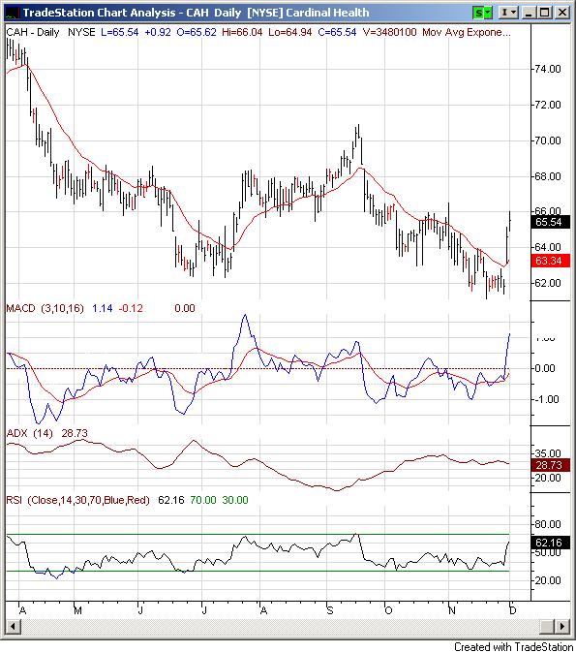Click the 'CAH - Daily' status text
This screenshot has height=653, width=576.
33,33
